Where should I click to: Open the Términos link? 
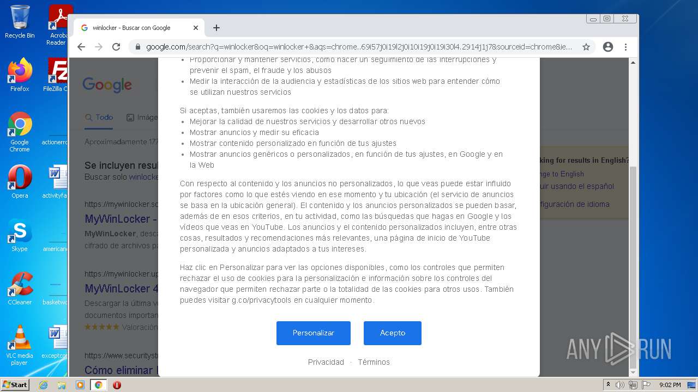click(x=374, y=362)
